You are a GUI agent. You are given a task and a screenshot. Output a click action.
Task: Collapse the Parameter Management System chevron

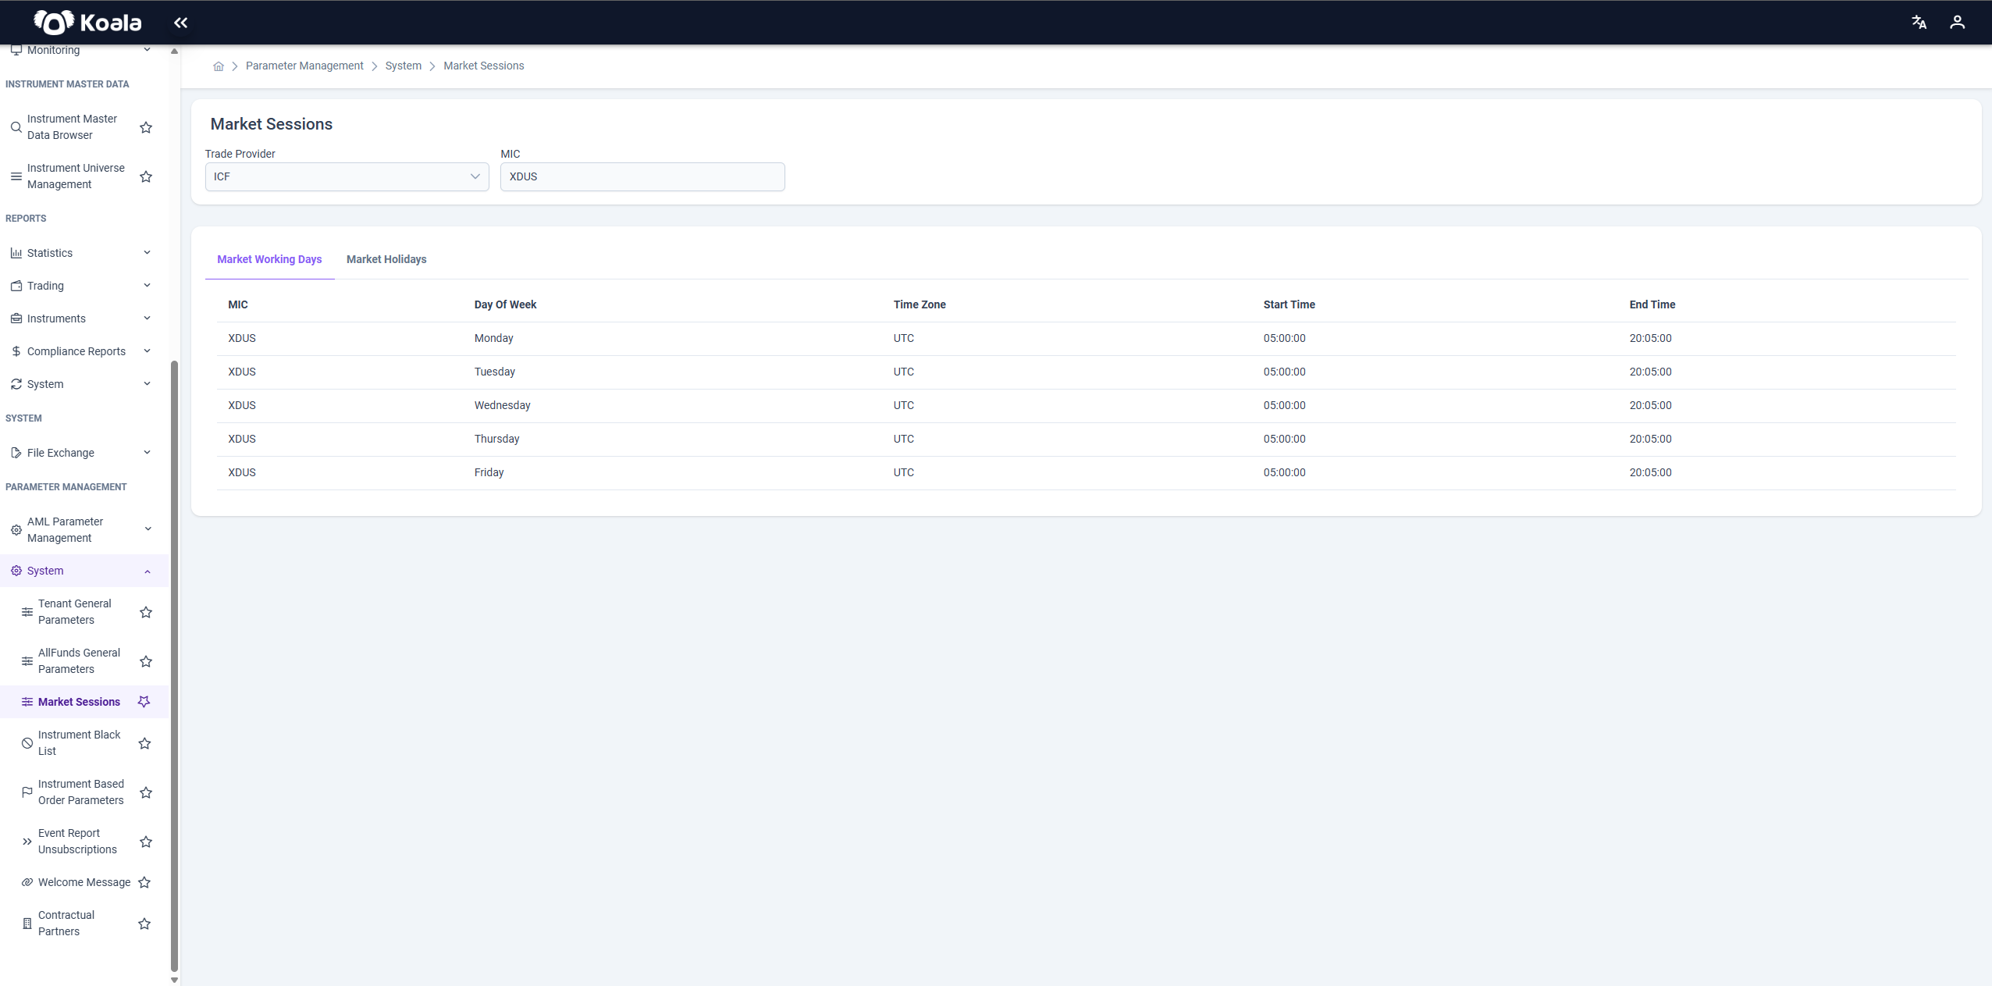pos(147,571)
